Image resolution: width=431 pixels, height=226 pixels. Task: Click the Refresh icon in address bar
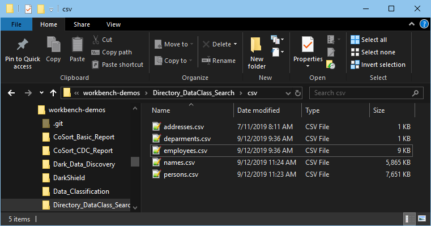coord(298,93)
